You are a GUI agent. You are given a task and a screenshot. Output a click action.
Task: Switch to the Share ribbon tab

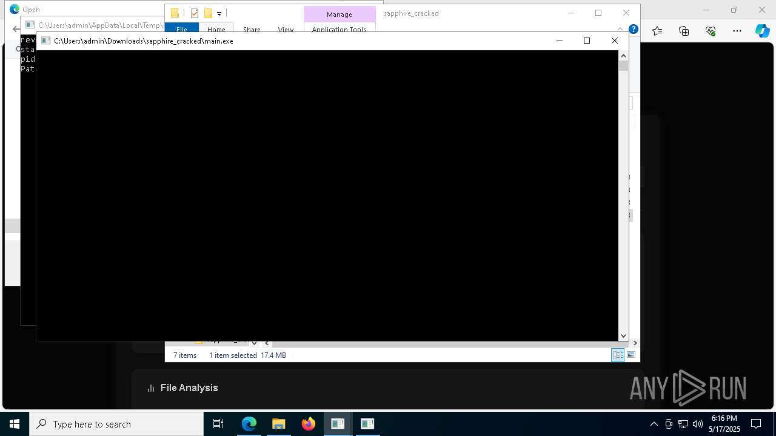[x=252, y=28]
